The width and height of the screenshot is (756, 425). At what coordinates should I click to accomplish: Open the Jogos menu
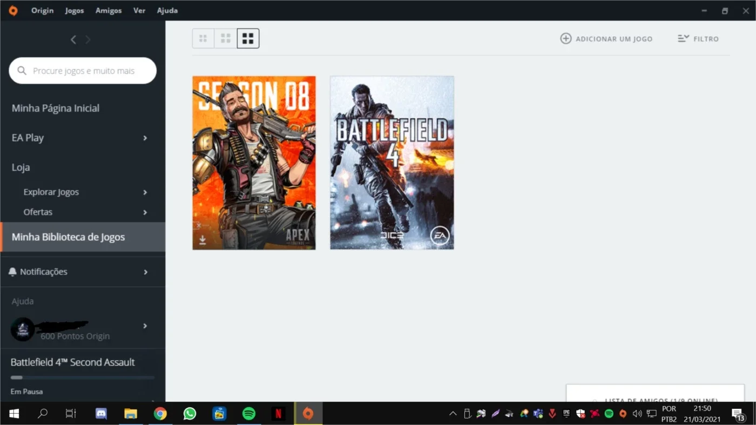click(75, 11)
